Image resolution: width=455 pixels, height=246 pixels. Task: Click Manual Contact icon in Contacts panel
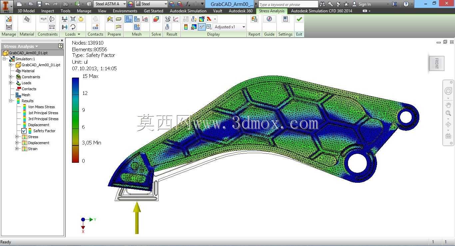pyautogui.click(x=96, y=27)
